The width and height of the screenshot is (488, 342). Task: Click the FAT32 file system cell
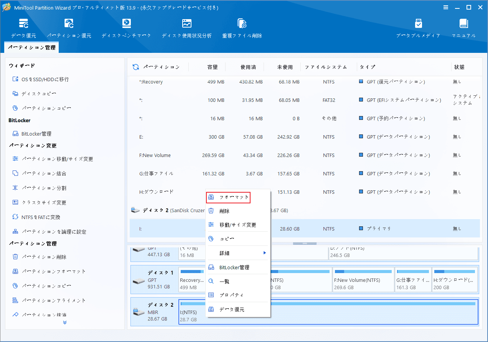[x=328, y=100]
